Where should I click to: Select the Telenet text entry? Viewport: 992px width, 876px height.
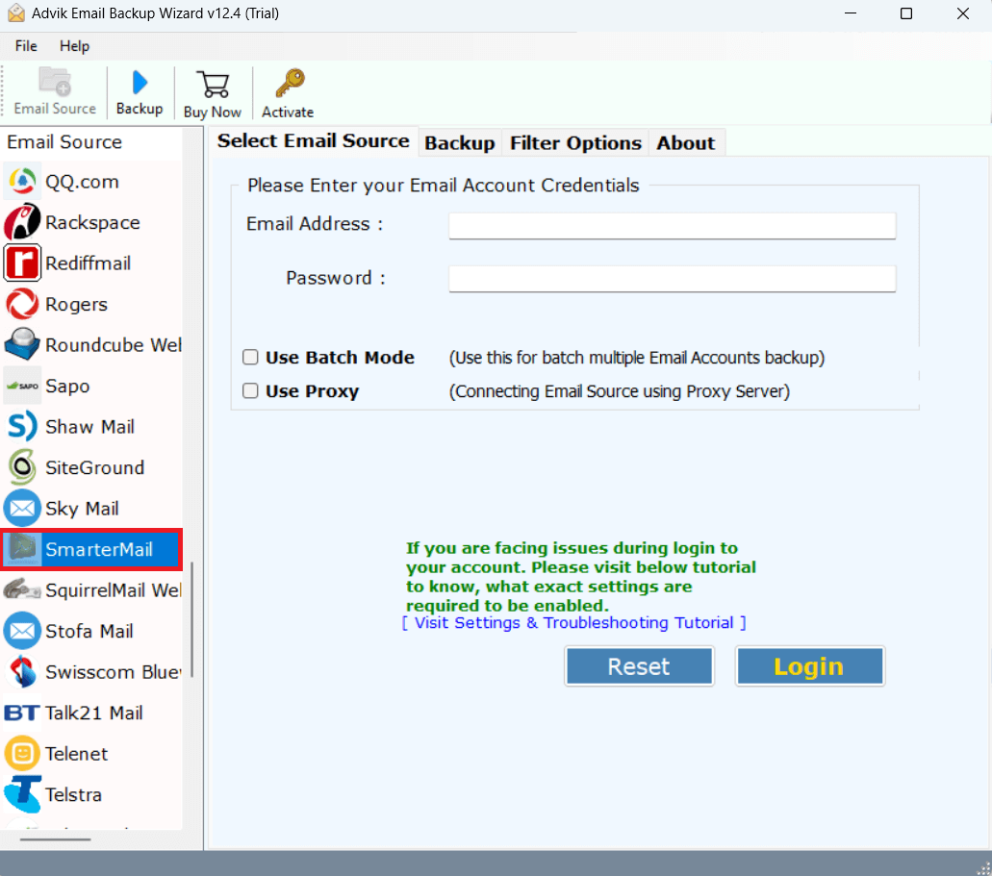pos(77,754)
